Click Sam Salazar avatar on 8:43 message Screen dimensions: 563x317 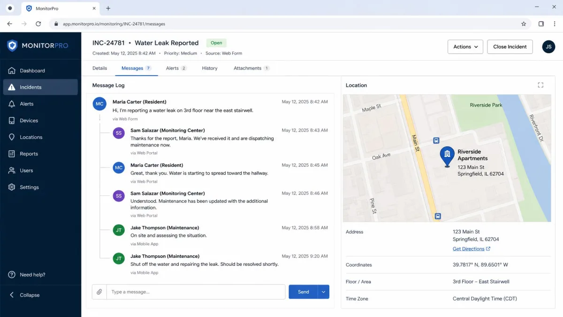point(119,133)
